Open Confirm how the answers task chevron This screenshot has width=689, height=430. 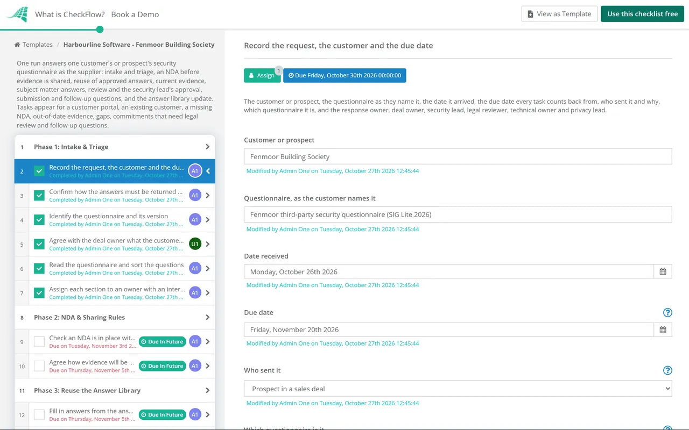[208, 196]
